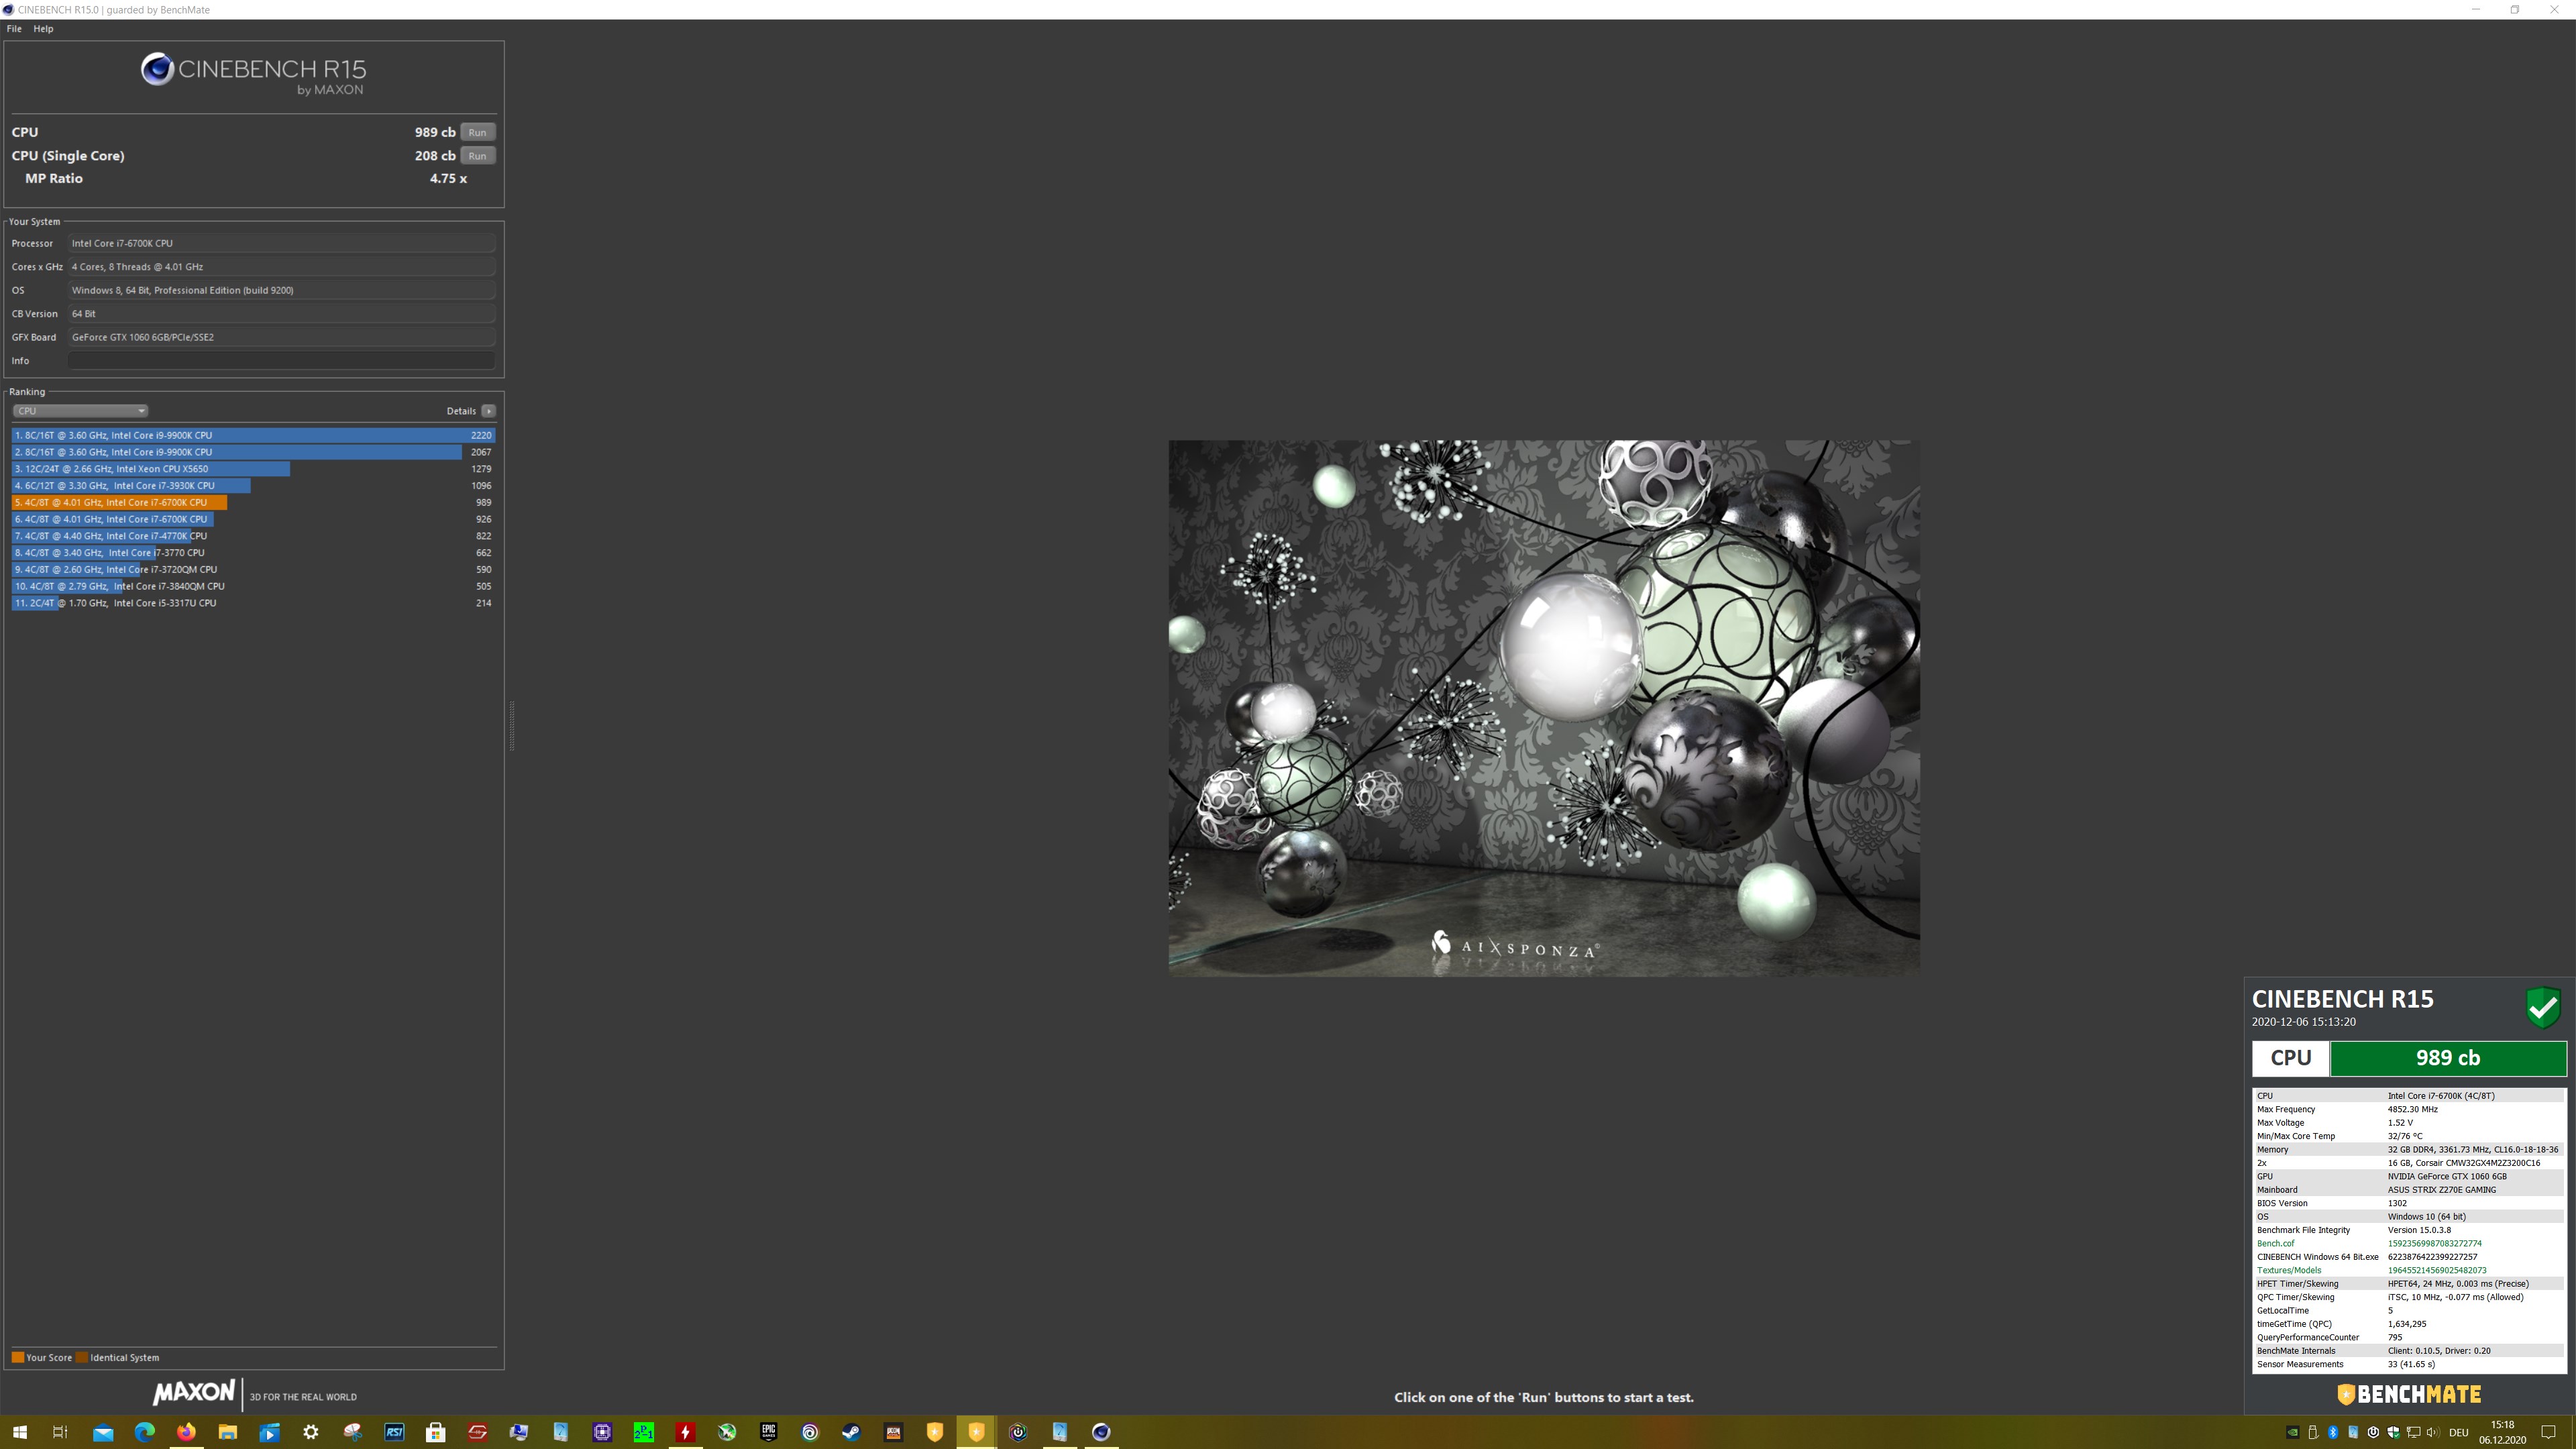The height and width of the screenshot is (1449, 2576).
Task: Select ranking row Core i7-4770K
Action: pos(253,536)
